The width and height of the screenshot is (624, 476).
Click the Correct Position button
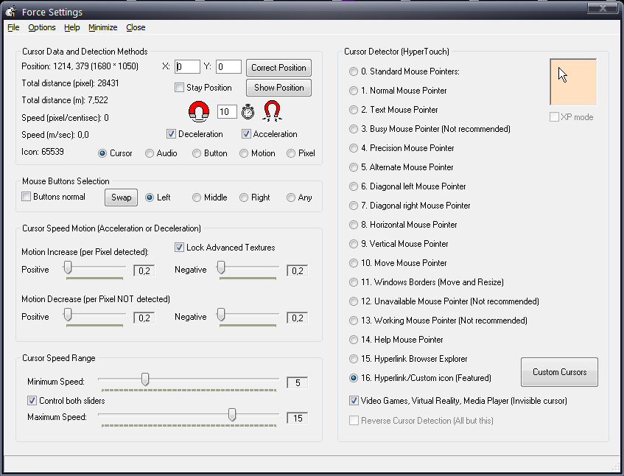pyautogui.click(x=278, y=68)
